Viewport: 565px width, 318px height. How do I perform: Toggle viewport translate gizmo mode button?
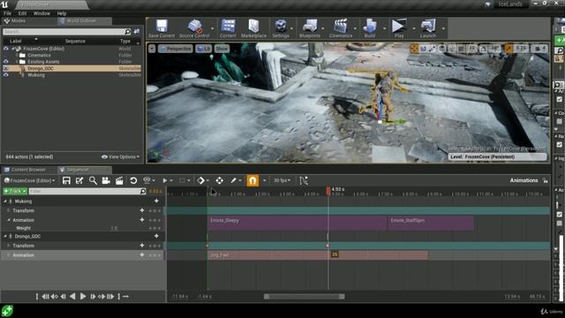[x=414, y=49]
